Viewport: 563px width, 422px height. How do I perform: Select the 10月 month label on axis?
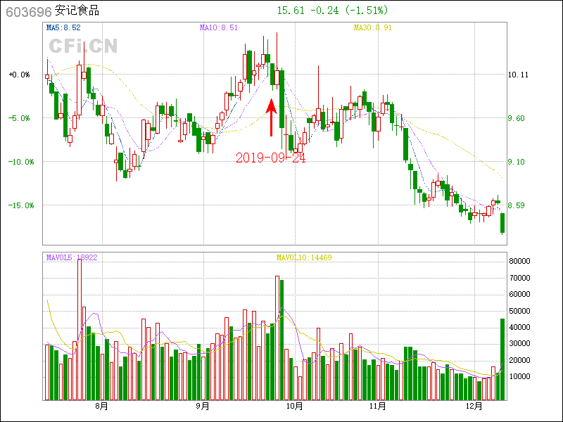[x=294, y=406]
